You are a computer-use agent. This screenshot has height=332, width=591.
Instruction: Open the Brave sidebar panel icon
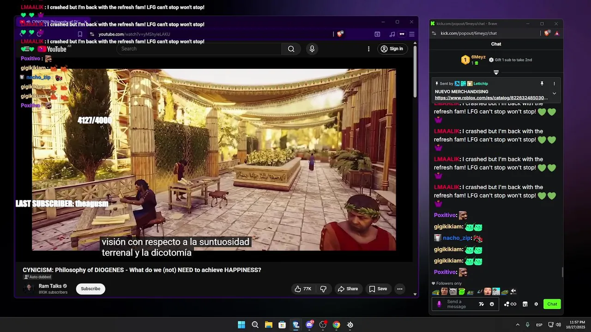coord(377,34)
